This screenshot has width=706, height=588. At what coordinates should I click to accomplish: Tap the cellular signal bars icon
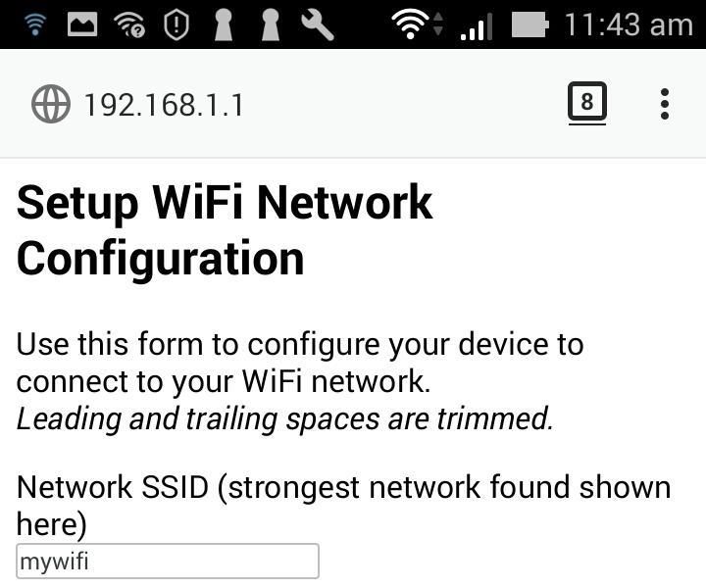[476, 26]
